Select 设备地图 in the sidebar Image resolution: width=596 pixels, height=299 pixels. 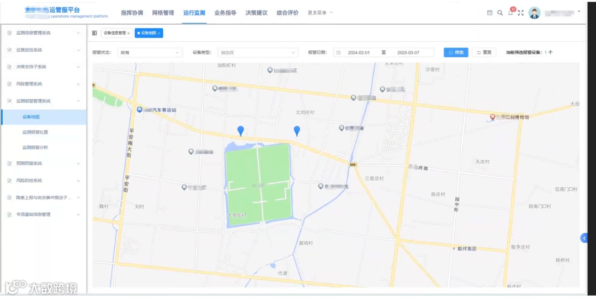(x=44, y=117)
